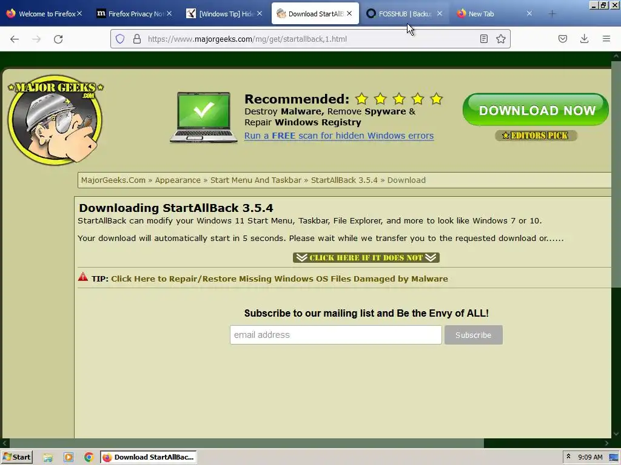
Task: Open the tracking protection shield icon
Action: [120, 39]
